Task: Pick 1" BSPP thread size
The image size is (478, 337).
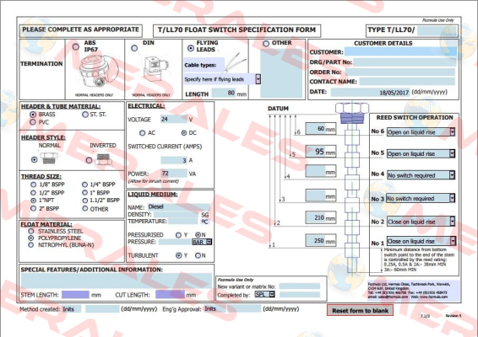Action: pyautogui.click(x=84, y=193)
